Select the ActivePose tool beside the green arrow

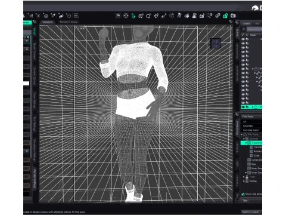click(141, 16)
